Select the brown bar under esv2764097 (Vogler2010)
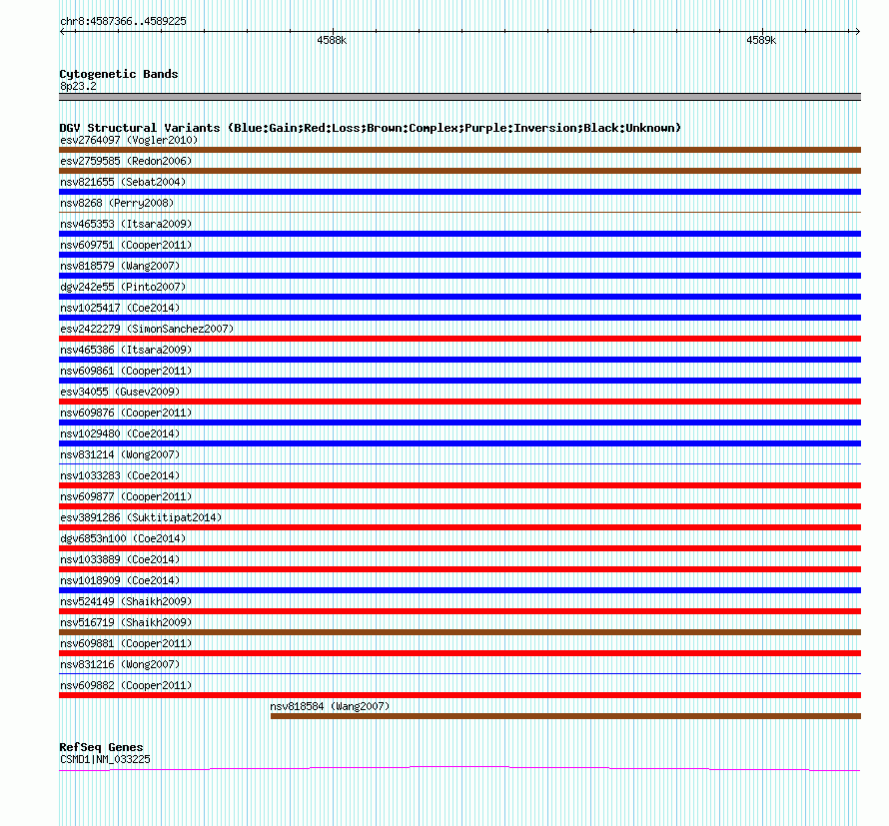The height and width of the screenshot is (826, 889). [x=459, y=150]
